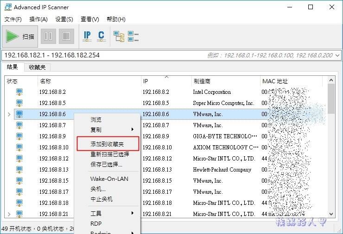
Task: Select the AXIOM TECHNOLOGY C… cell
Action: click(x=226, y=148)
